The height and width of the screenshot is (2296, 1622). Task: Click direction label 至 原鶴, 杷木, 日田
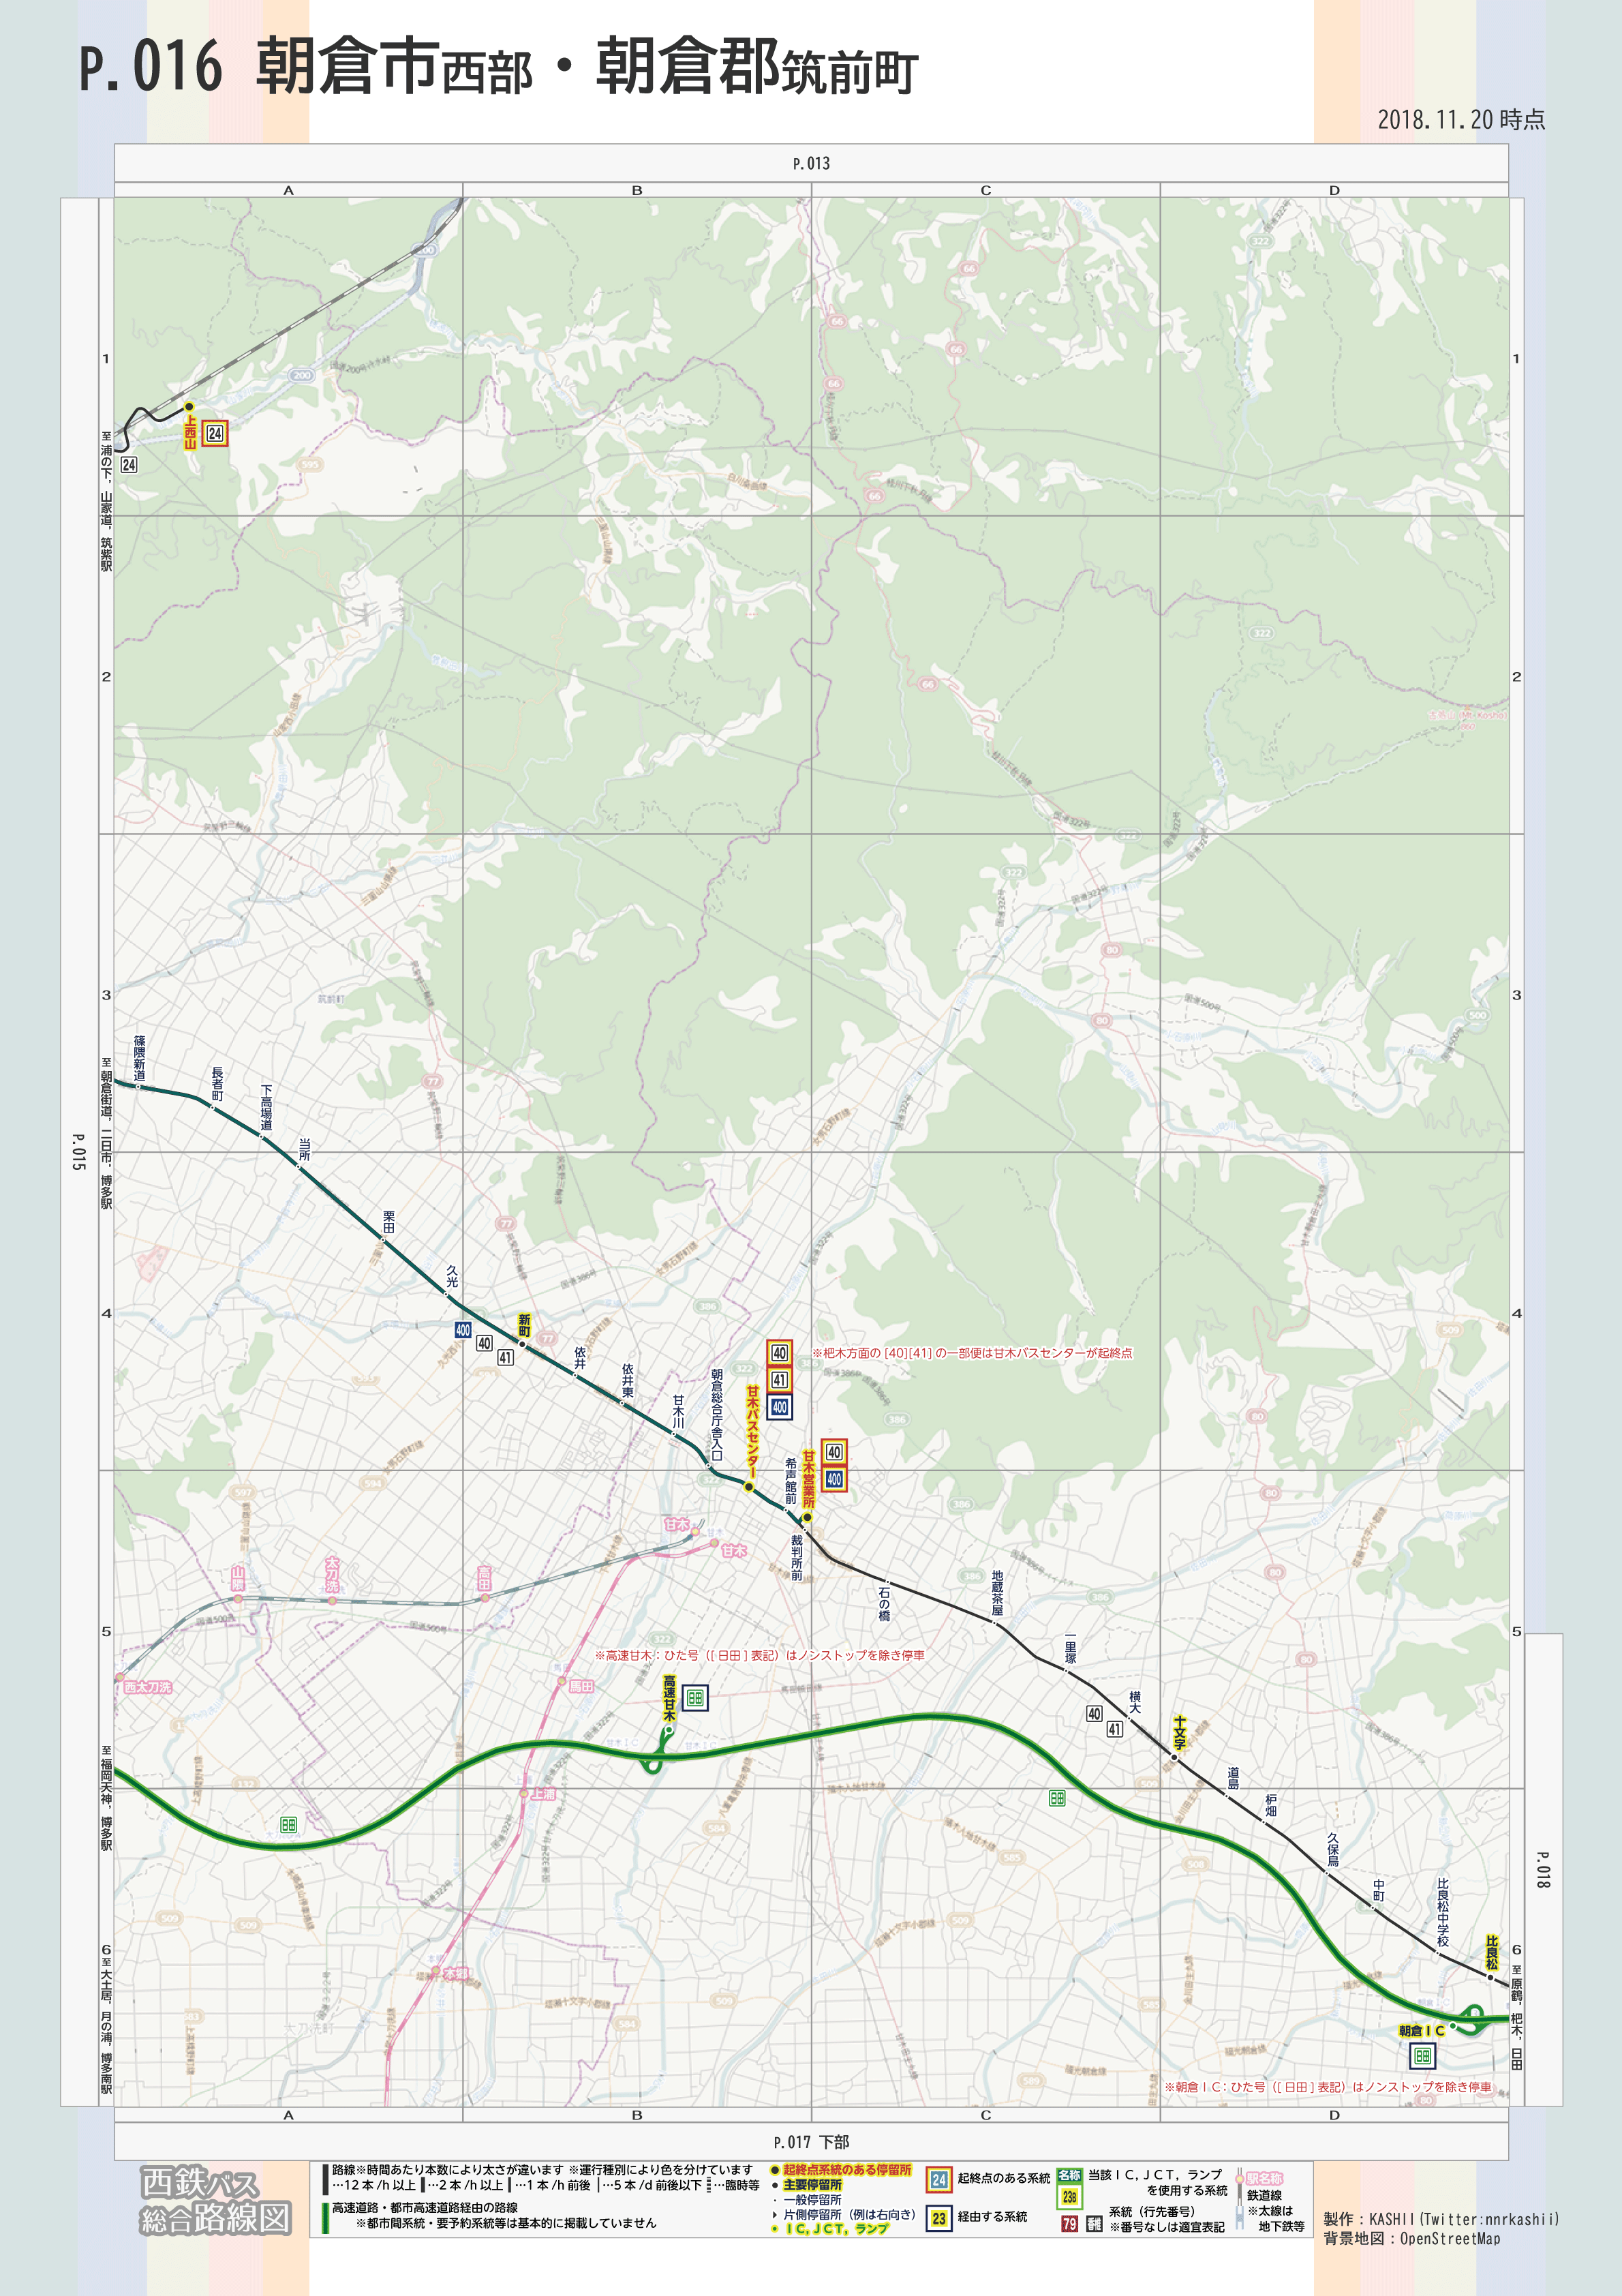point(1517,2017)
